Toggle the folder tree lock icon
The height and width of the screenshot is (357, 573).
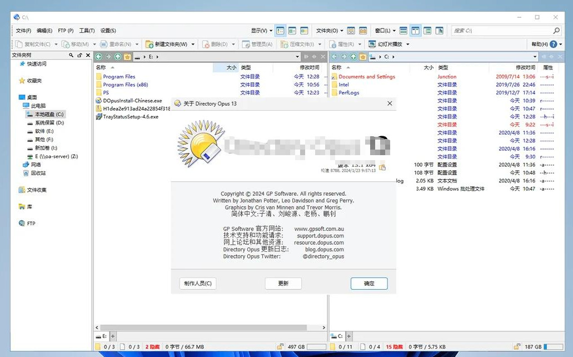(x=79, y=55)
